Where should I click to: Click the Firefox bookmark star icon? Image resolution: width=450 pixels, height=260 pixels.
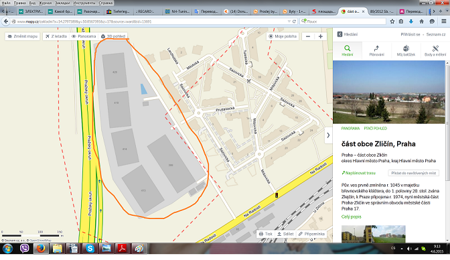pos(392,21)
